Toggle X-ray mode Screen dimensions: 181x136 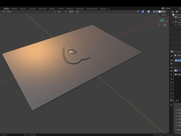point(154,12)
